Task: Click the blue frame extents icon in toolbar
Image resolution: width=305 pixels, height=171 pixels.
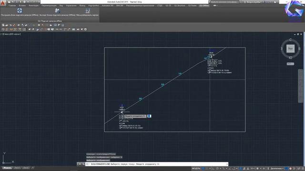Action: coord(55,25)
